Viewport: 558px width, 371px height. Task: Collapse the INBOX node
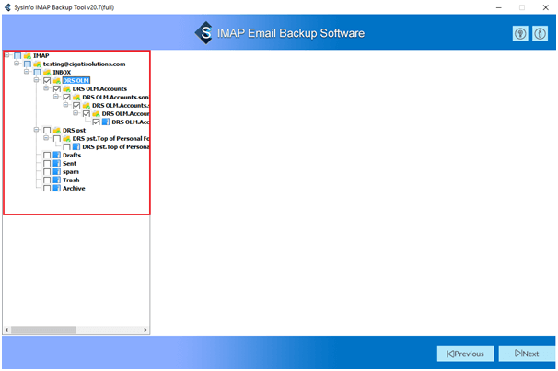pyautogui.click(x=27, y=72)
